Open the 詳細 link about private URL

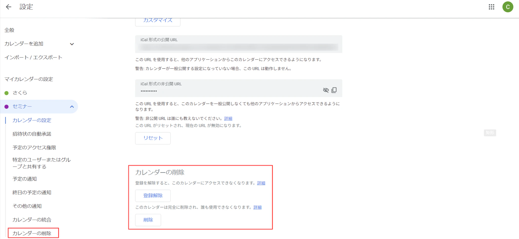click(x=228, y=118)
